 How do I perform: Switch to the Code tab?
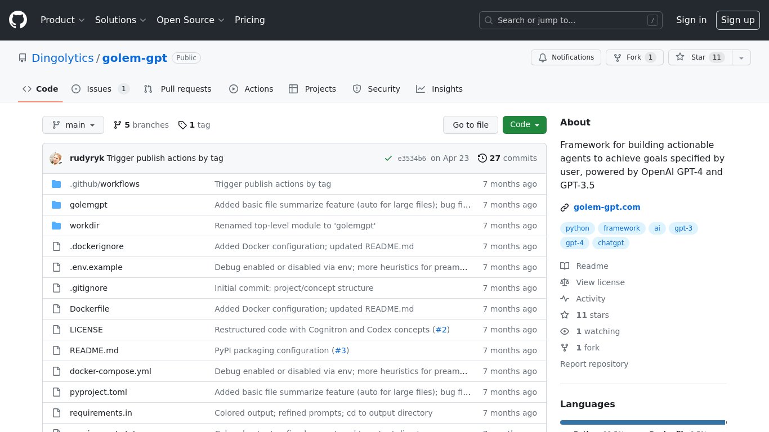click(41, 89)
